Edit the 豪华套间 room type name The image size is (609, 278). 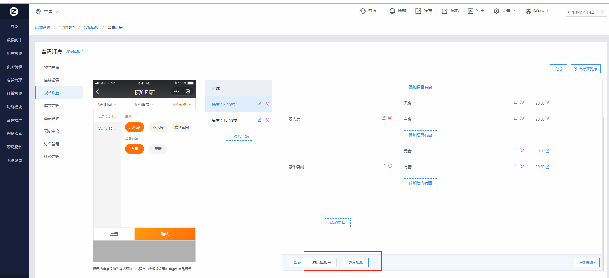click(384, 165)
